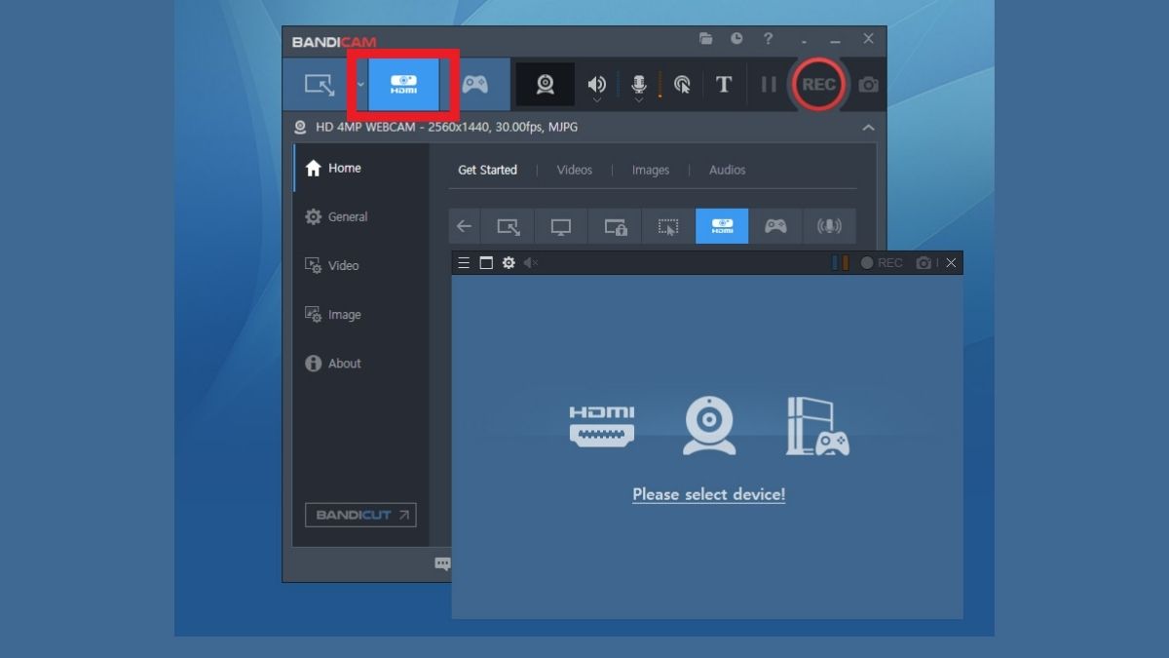Select fullscreen monitor recording mode
Image resolution: width=1169 pixels, height=658 pixels.
(561, 226)
